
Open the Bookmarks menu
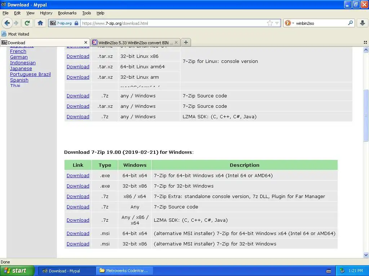click(67, 13)
